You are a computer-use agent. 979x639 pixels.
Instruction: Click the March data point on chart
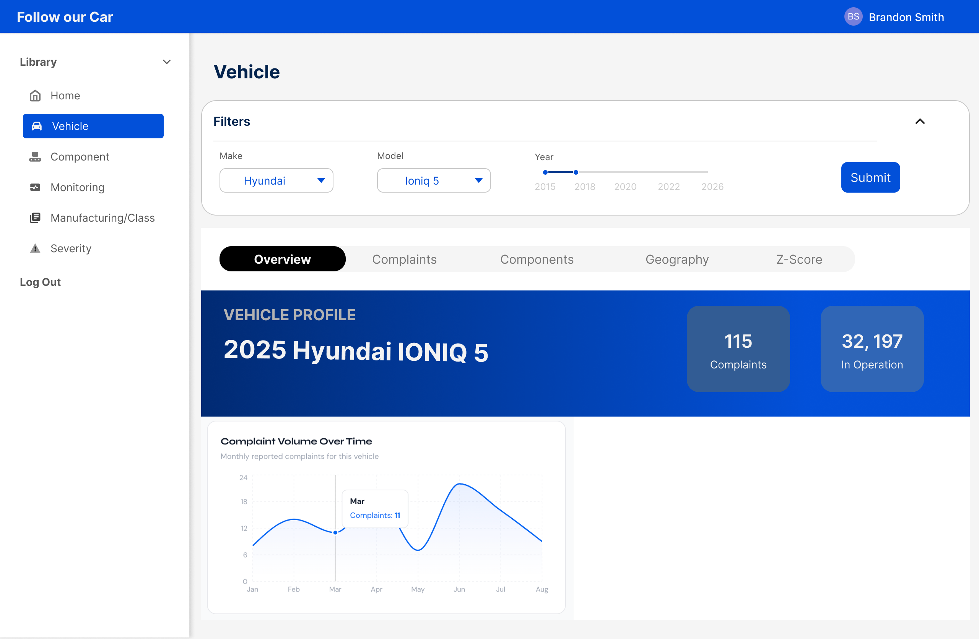335,532
